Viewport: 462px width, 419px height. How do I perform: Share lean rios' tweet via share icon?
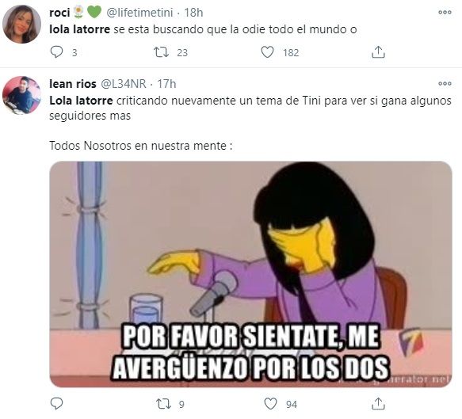click(378, 403)
